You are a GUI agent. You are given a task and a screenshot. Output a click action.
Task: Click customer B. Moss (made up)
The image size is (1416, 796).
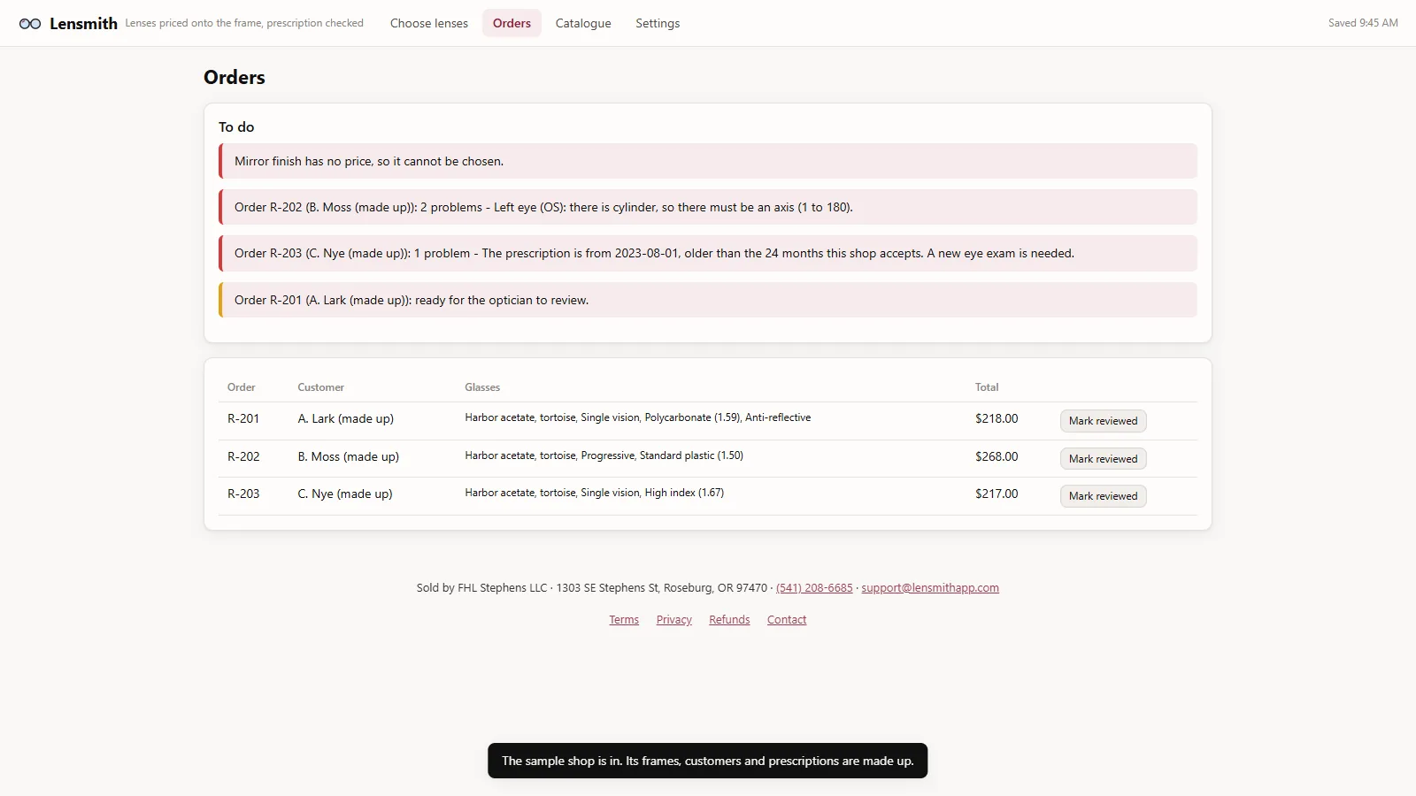click(x=349, y=456)
